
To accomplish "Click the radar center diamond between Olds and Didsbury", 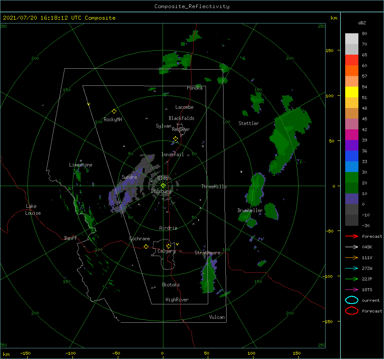I will pyautogui.click(x=163, y=186).
